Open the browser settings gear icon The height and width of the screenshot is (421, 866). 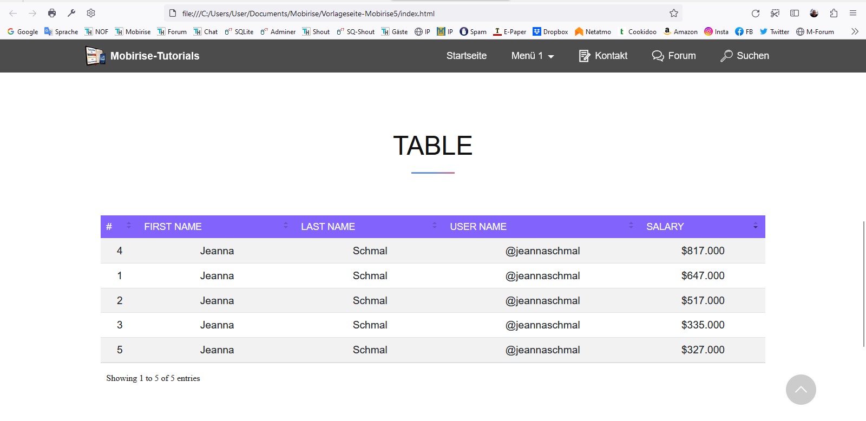[91, 13]
